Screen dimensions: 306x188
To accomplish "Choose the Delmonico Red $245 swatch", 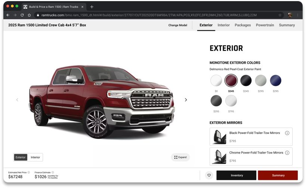I will (231, 81).
